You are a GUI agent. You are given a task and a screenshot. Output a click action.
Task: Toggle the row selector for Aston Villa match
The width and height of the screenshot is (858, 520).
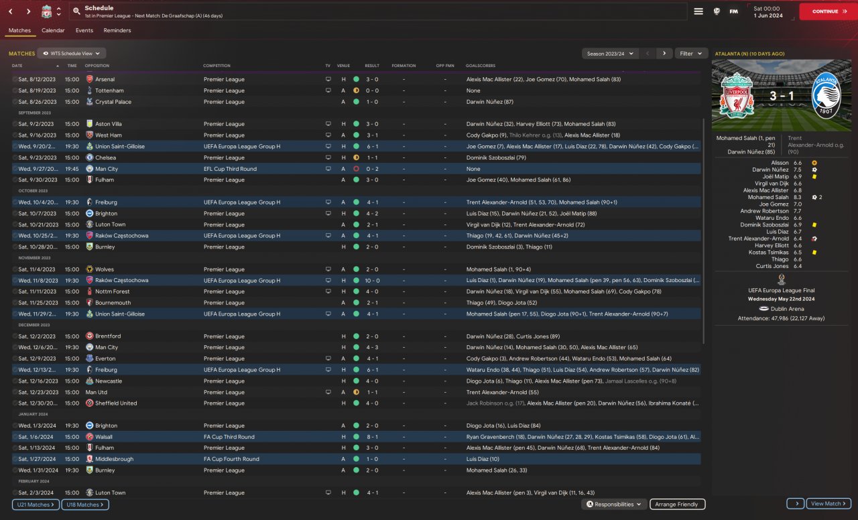[15, 124]
